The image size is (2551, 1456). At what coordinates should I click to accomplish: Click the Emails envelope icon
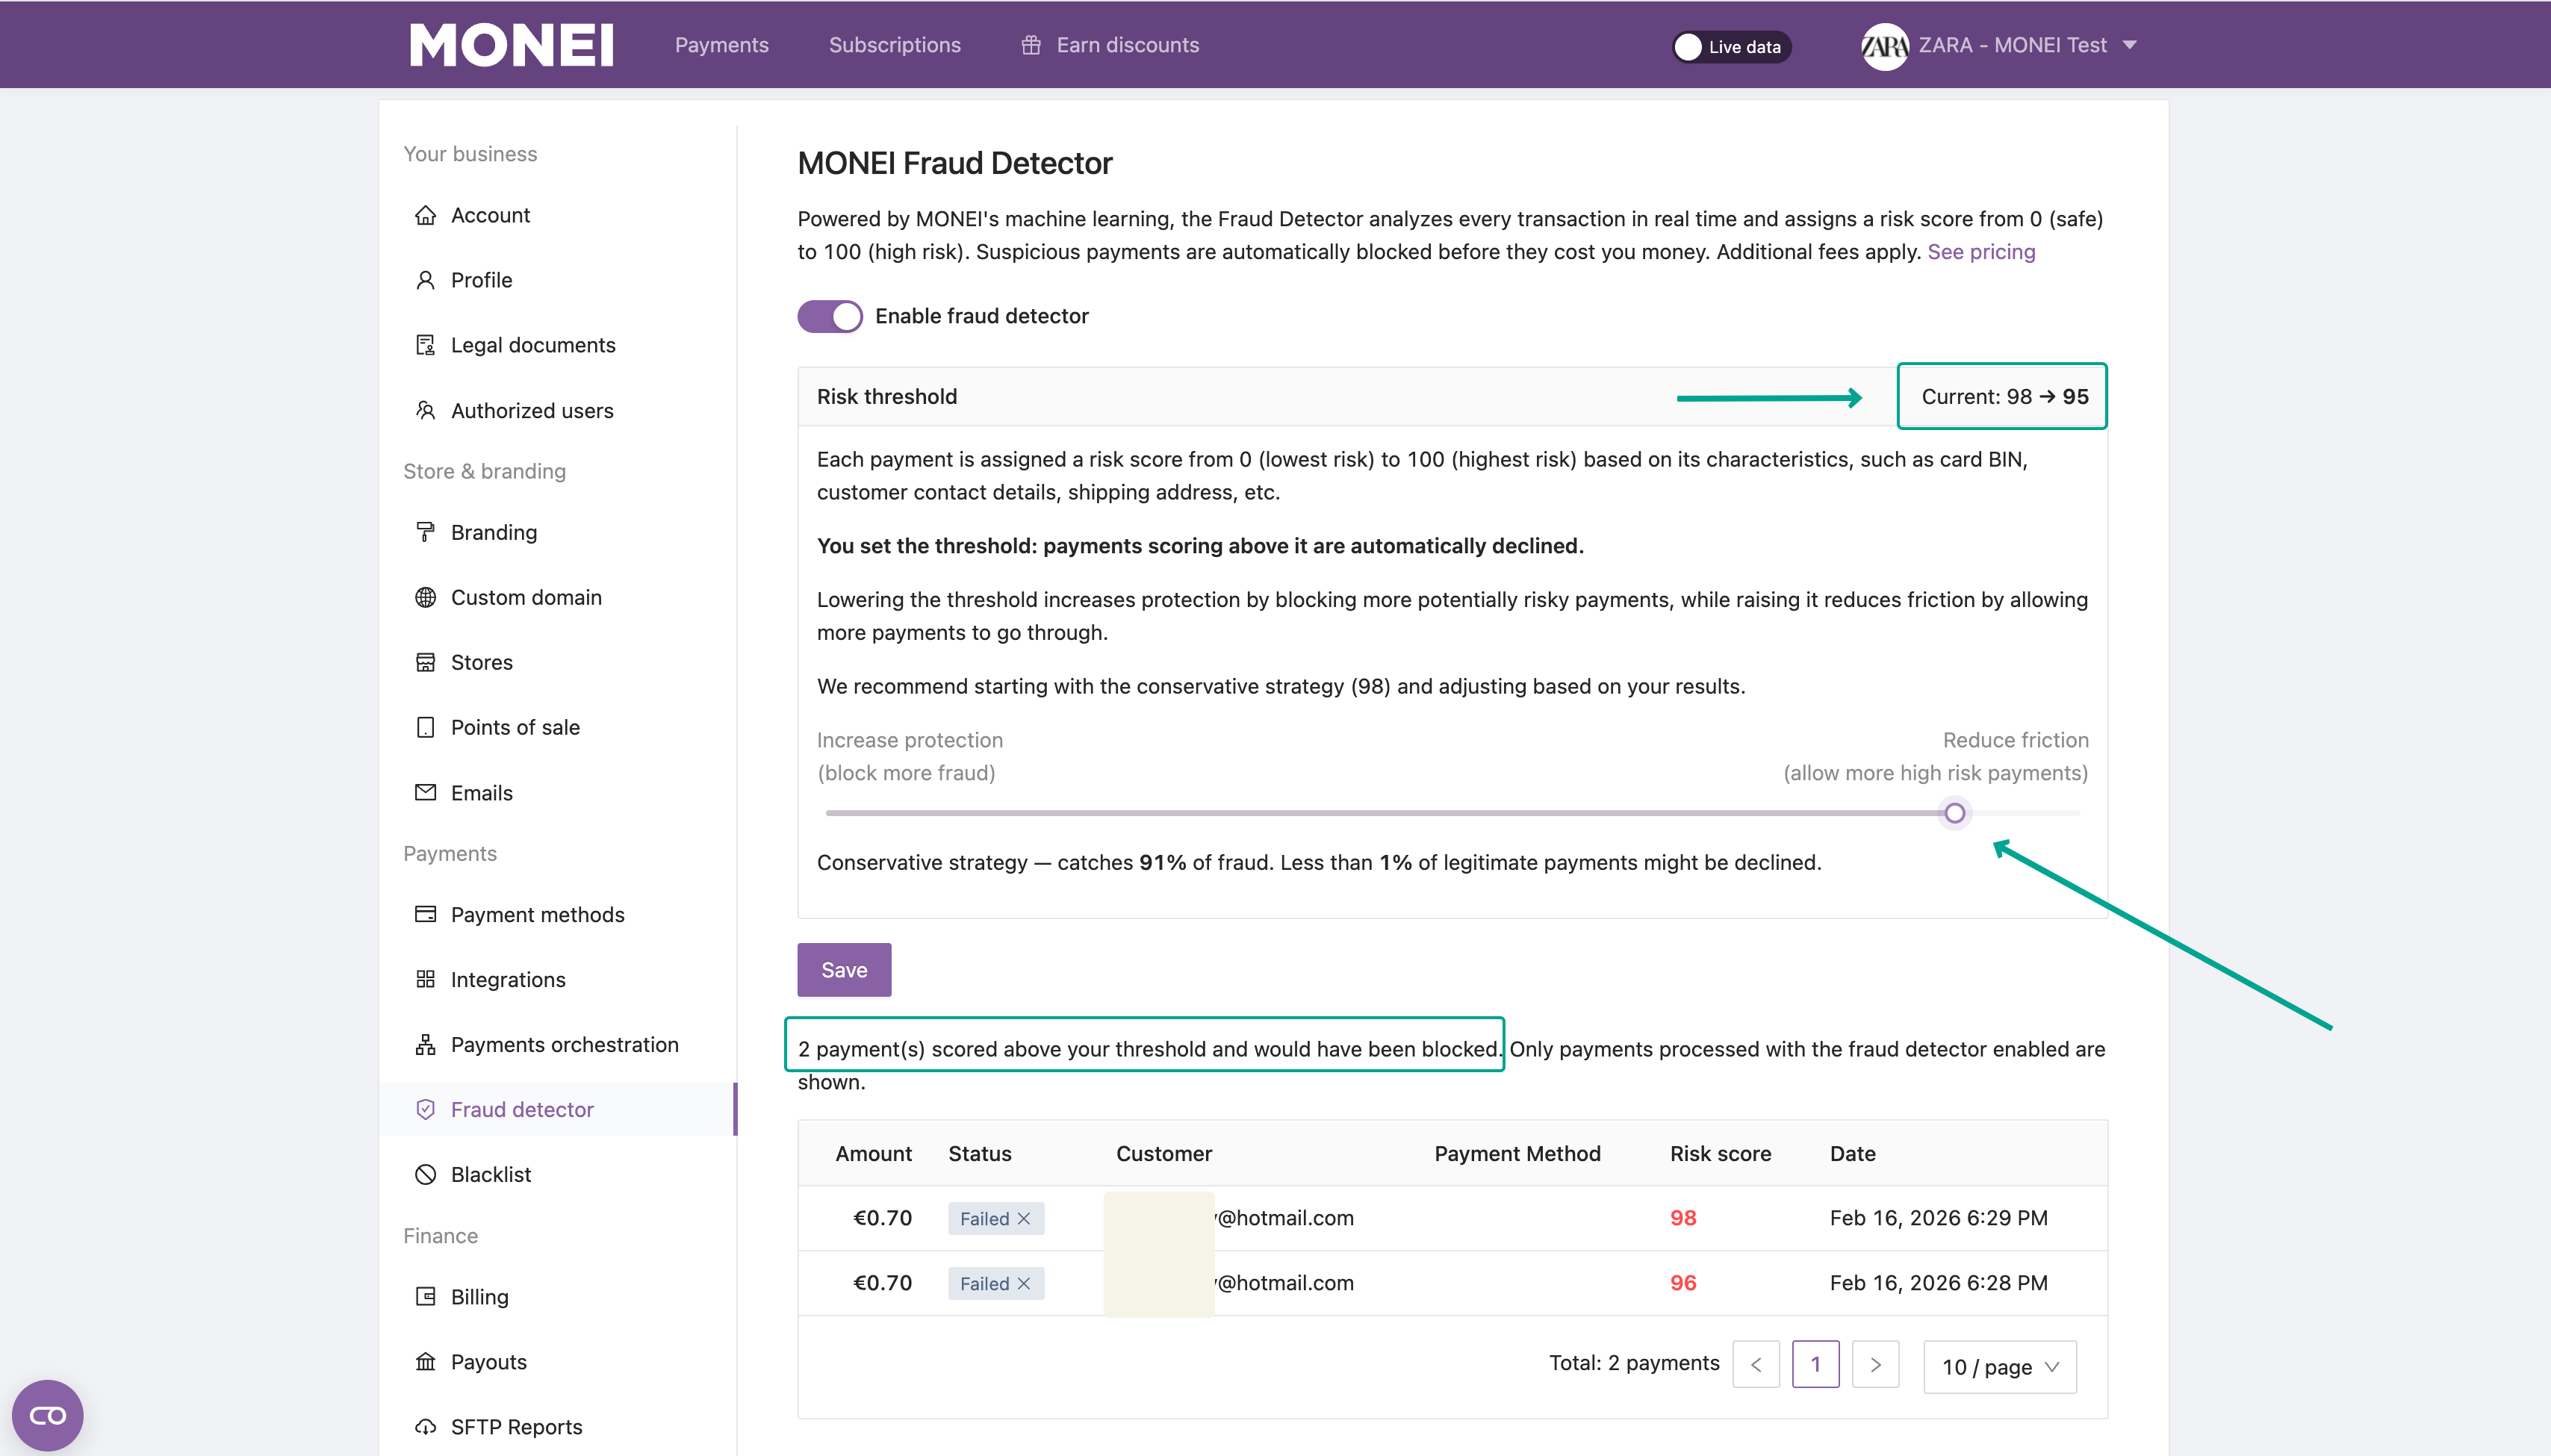tap(425, 792)
